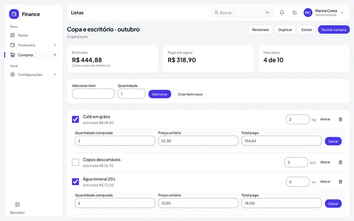Click Salvar in Água mineral row
The width and height of the screenshot is (354, 221).
(x=333, y=203)
